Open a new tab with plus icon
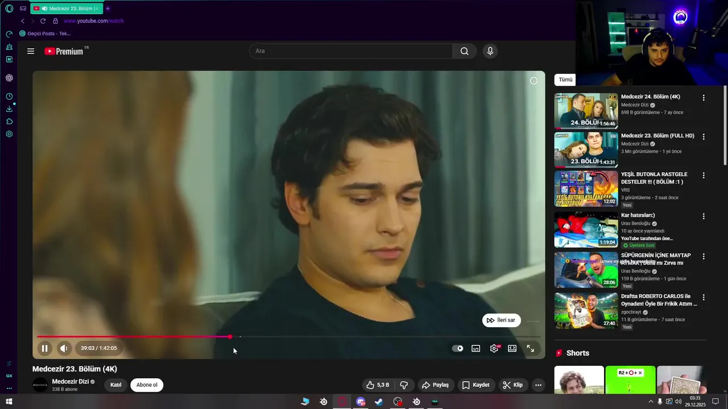The image size is (728, 409). click(108, 9)
